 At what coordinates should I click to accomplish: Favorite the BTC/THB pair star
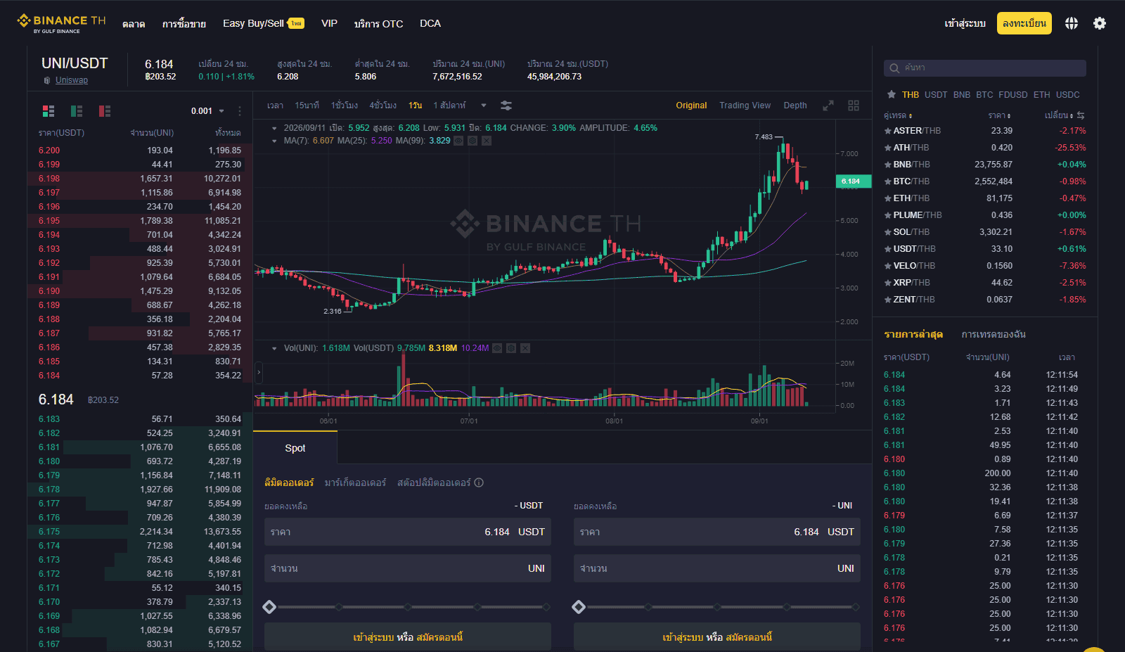click(888, 181)
